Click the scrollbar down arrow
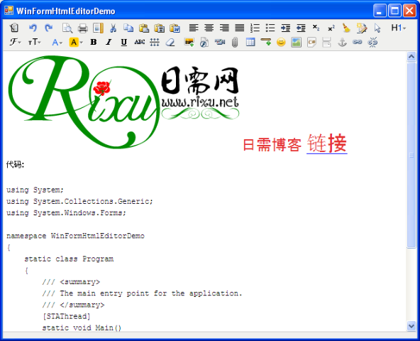Screen dimensions: 420x341 pos(411,326)
